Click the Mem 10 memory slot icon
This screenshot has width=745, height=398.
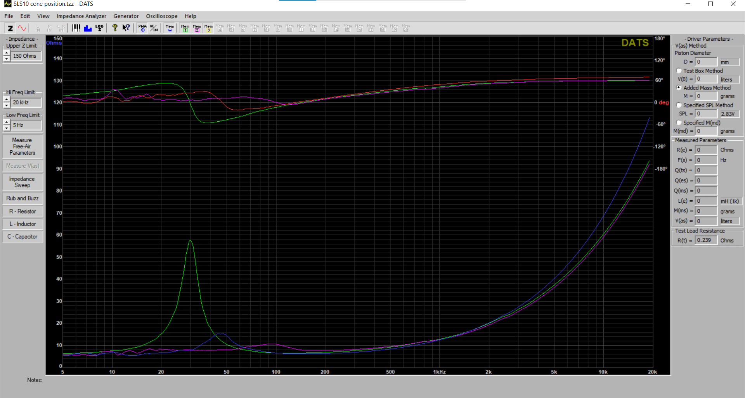[289, 28]
